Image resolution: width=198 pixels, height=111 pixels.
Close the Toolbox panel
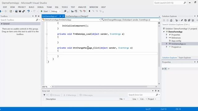click(x=39, y=16)
